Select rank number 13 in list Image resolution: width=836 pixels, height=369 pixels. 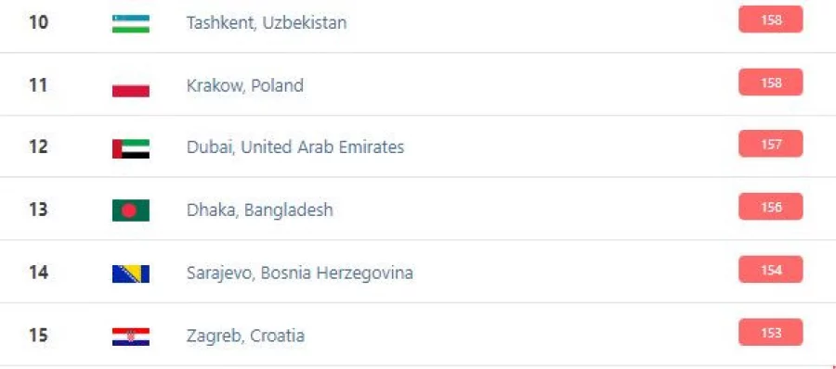[38, 210]
